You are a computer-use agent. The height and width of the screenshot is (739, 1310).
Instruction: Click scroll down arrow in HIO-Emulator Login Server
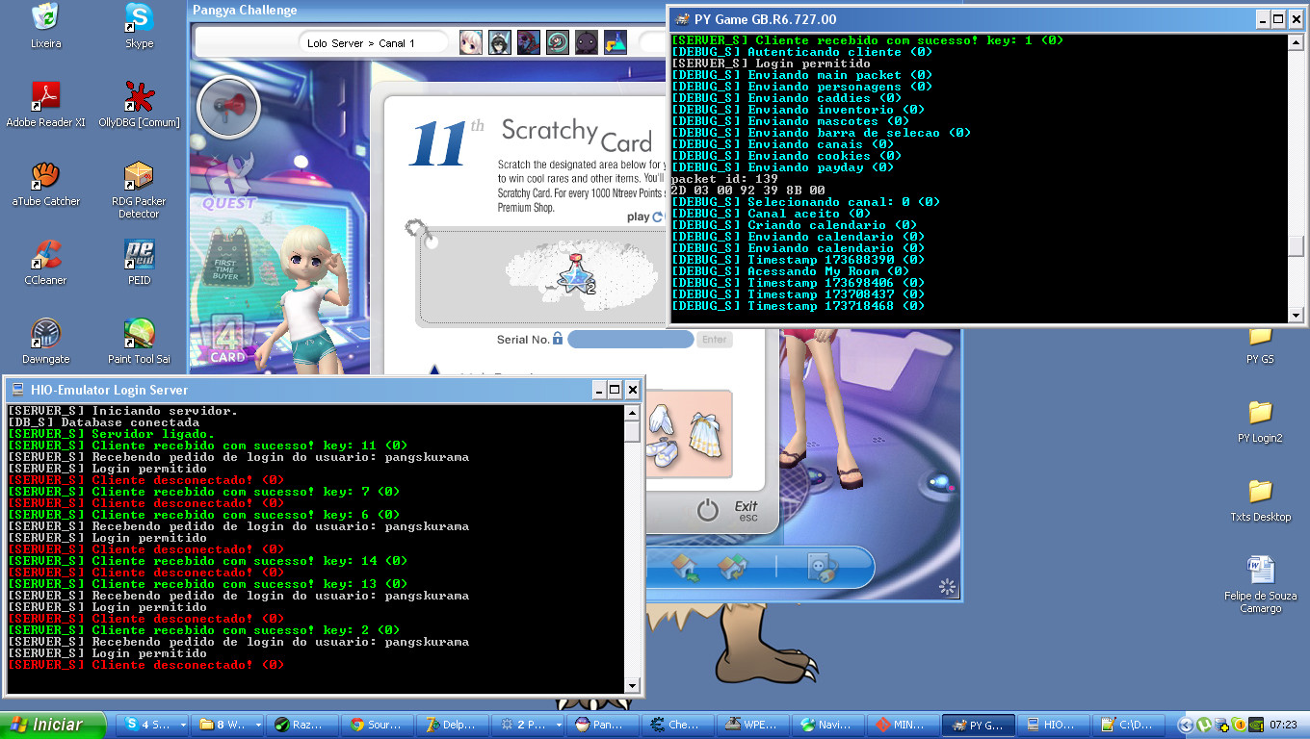pyautogui.click(x=632, y=686)
